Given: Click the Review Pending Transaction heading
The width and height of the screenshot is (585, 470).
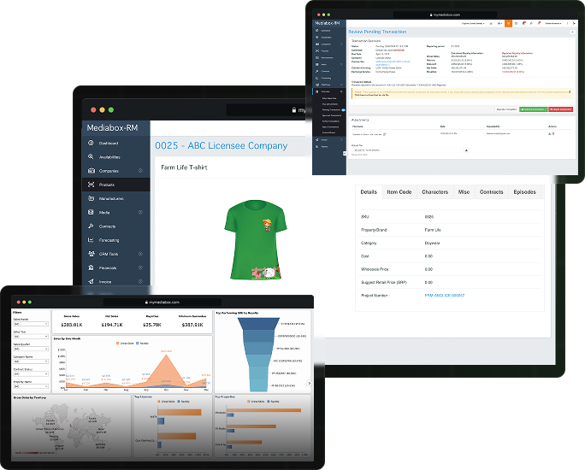Looking at the screenshot, I should pos(377,32).
